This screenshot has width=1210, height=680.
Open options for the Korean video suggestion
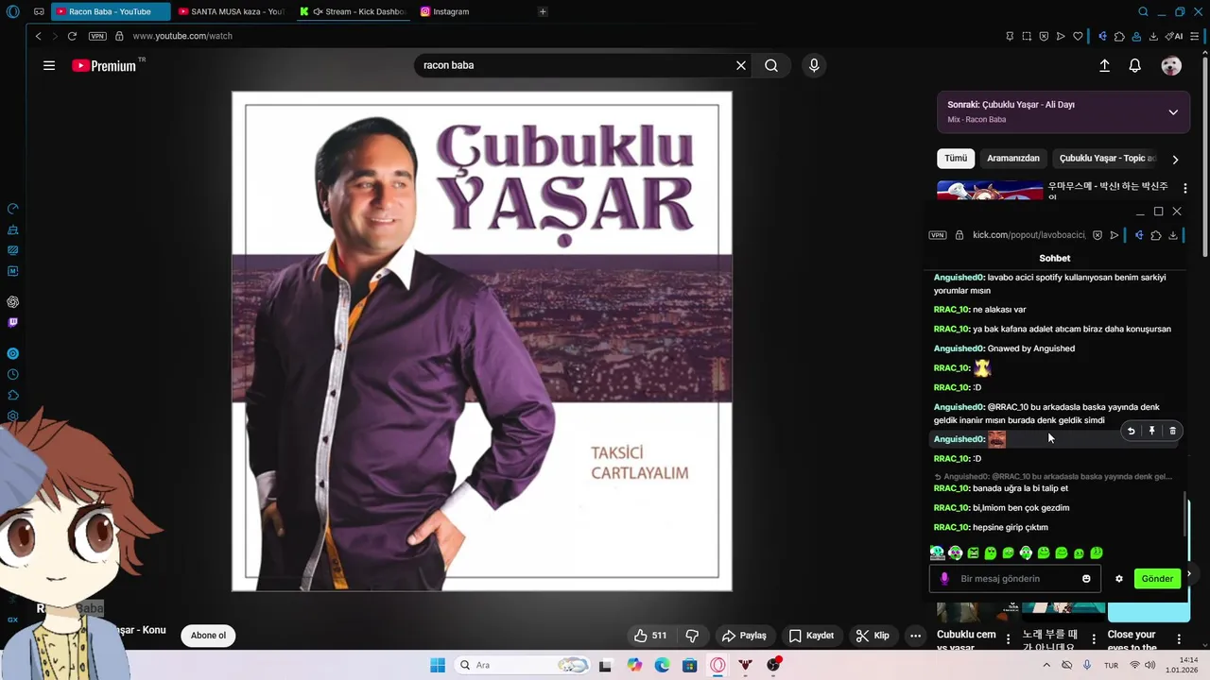[x=1185, y=189]
